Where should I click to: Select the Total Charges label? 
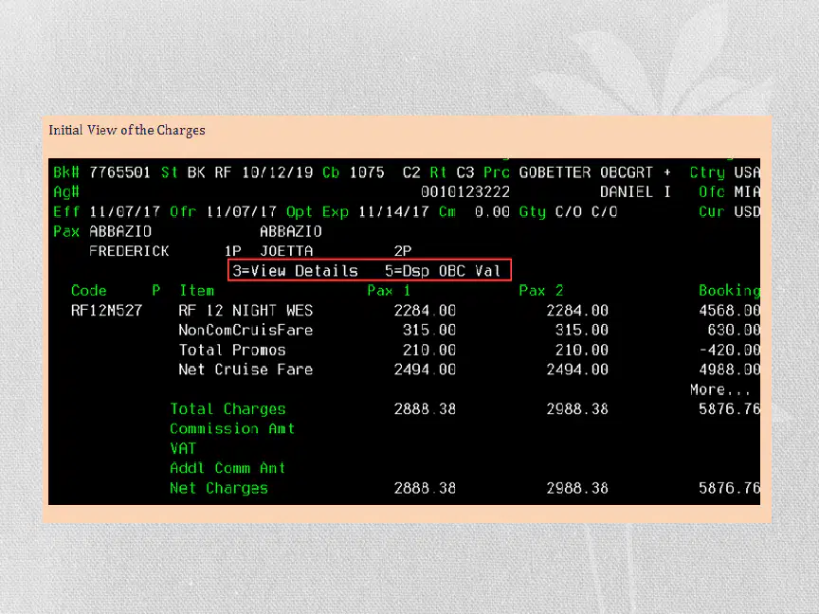[227, 408]
